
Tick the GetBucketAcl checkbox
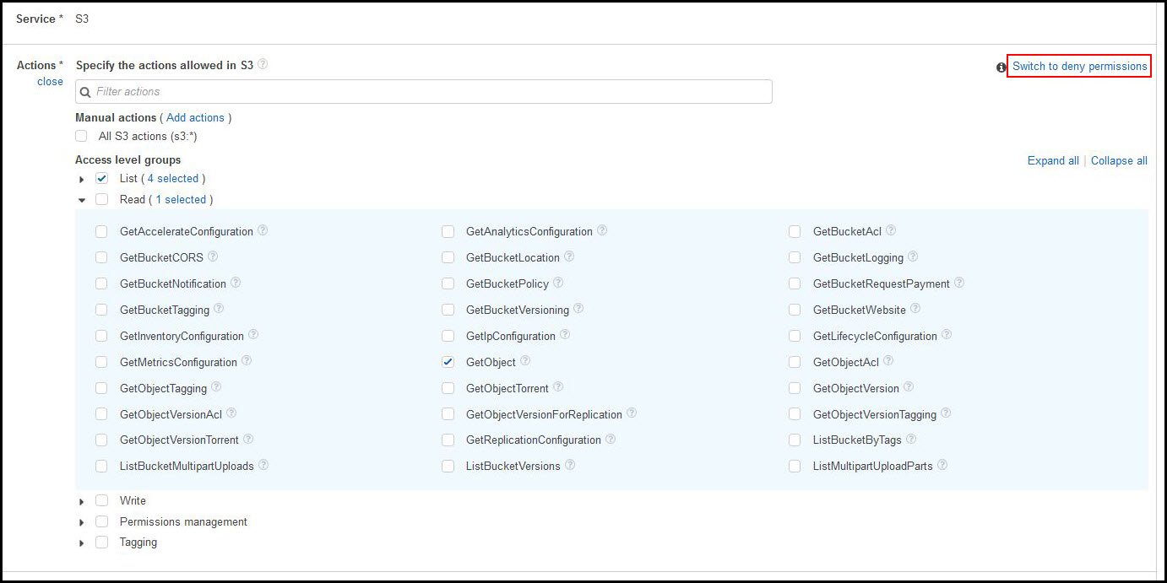coord(795,231)
